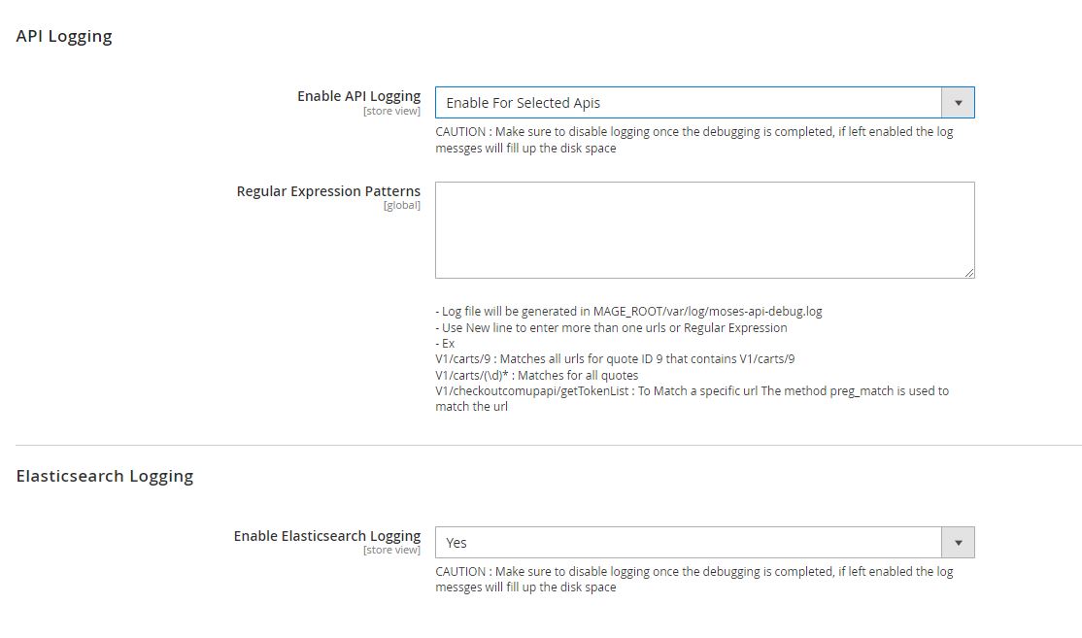Click the Enable API Logging field label

point(358,96)
